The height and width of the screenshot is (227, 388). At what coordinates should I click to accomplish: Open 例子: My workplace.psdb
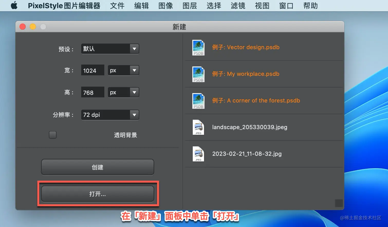coord(246,74)
